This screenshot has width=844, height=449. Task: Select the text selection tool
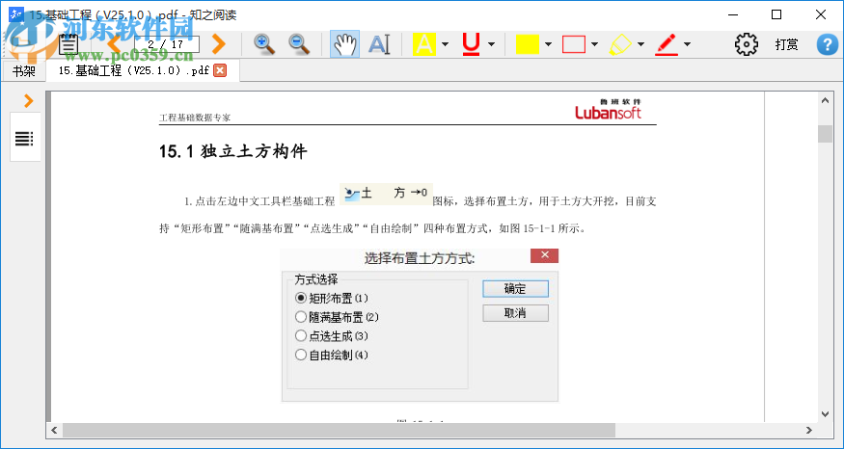[x=379, y=44]
